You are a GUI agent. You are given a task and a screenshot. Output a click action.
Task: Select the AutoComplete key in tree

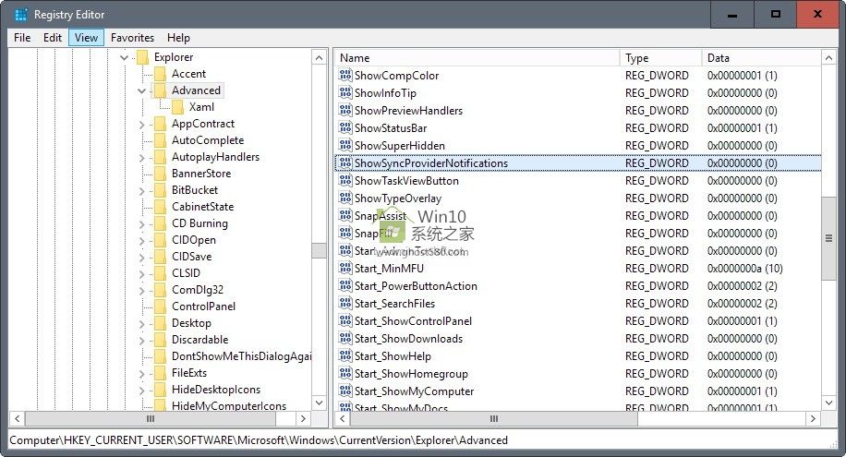click(x=208, y=140)
